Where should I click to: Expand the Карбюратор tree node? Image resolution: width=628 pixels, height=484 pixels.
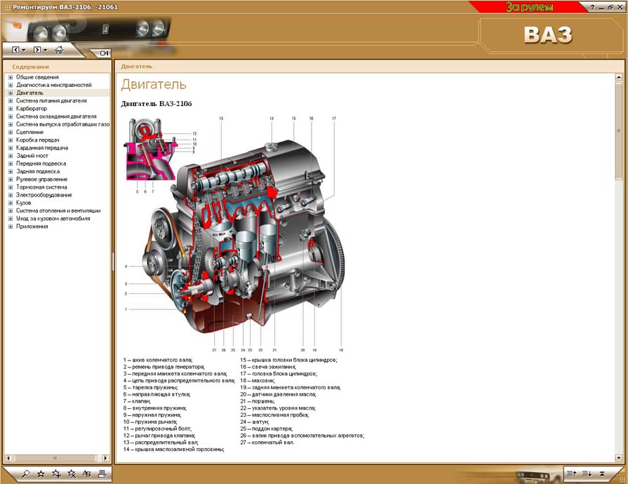[x=11, y=109]
